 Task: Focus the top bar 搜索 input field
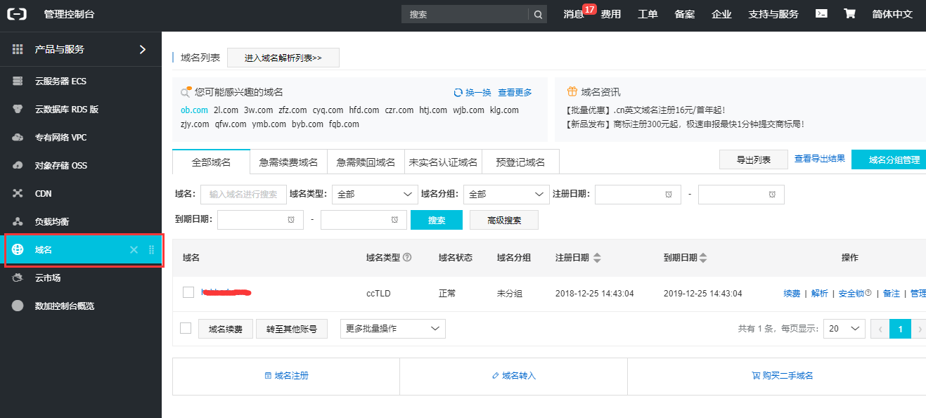click(x=465, y=14)
